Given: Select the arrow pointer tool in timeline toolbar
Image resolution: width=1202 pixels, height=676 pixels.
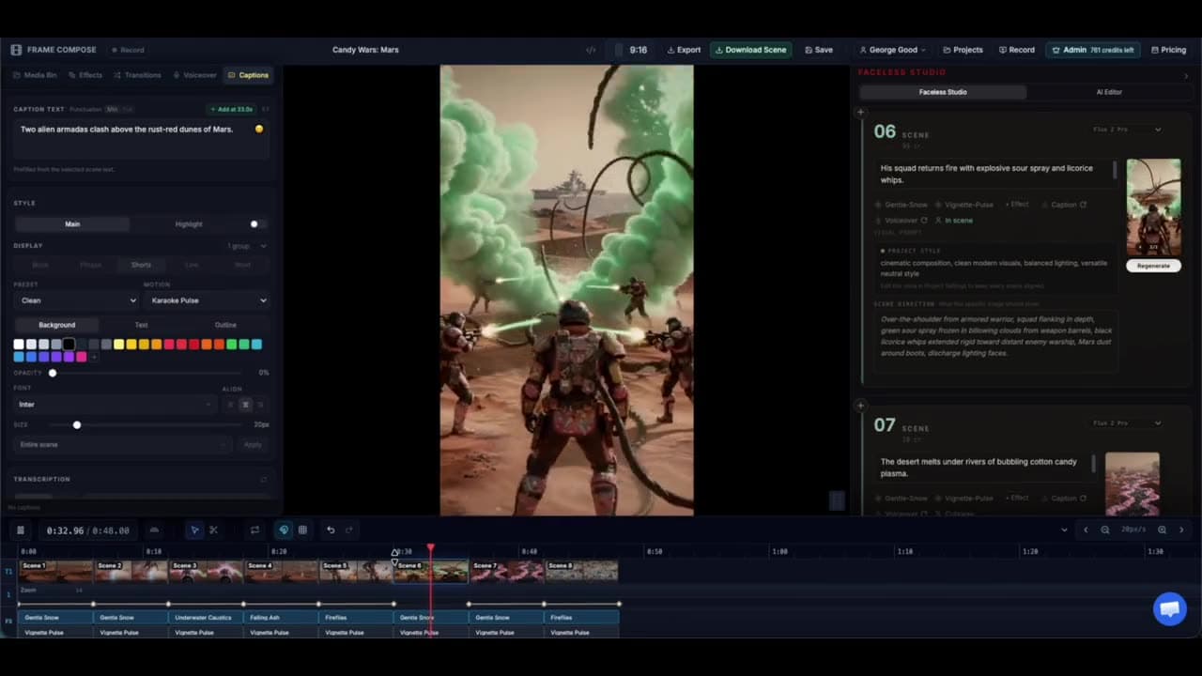Looking at the screenshot, I should click(x=194, y=530).
